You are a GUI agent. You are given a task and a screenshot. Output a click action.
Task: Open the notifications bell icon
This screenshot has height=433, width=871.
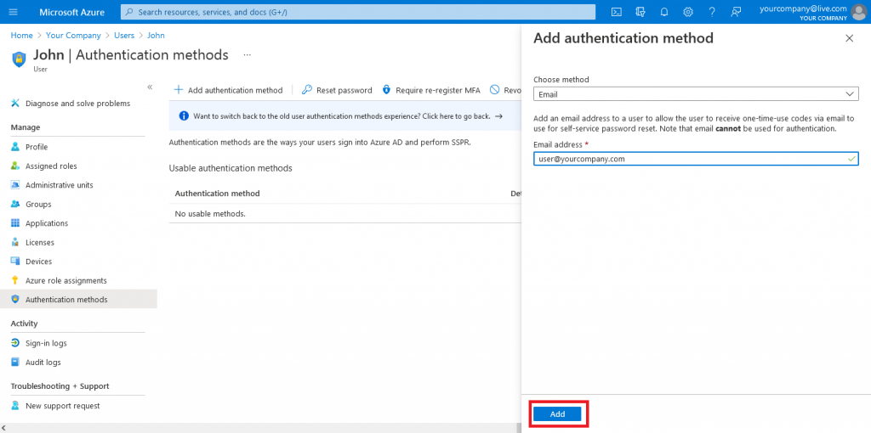coord(664,12)
